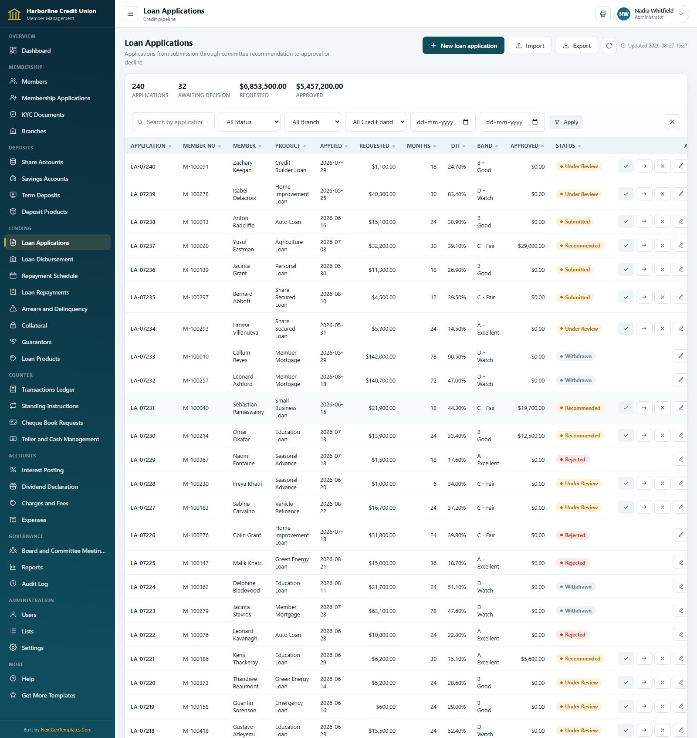Viewport: 697px width, 738px height.
Task: Click the 32 Awaiting Decision summary stat
Action: point(204,90)
